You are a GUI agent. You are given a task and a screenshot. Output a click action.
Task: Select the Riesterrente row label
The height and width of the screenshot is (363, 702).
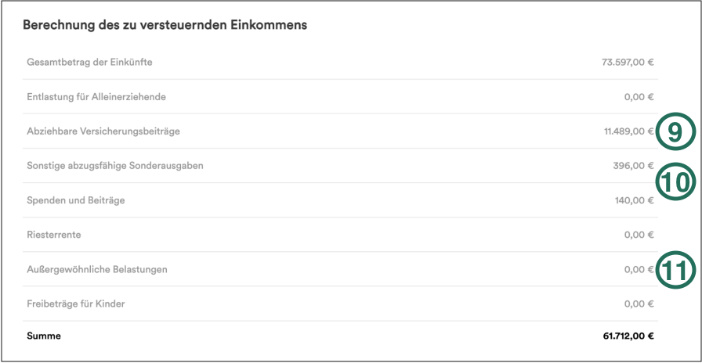click(x=54, y=235)
